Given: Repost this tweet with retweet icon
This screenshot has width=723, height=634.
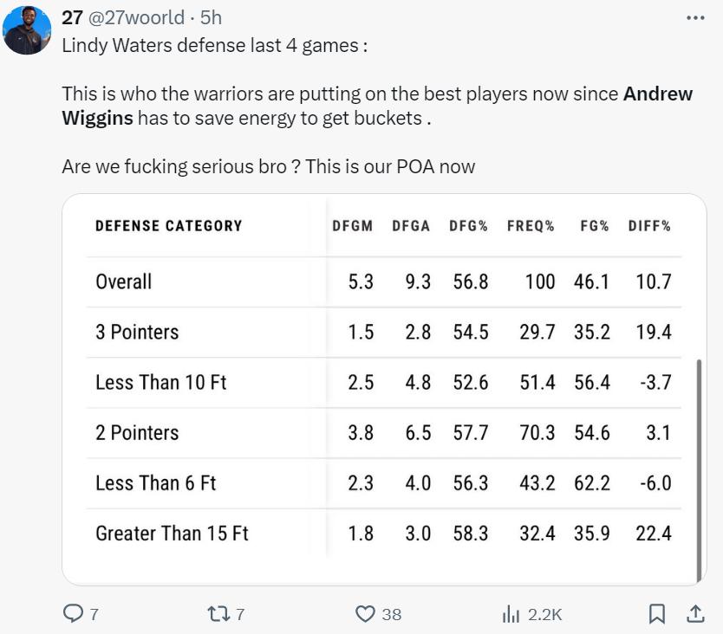Looking at the screenshot, I should point(218,613).
